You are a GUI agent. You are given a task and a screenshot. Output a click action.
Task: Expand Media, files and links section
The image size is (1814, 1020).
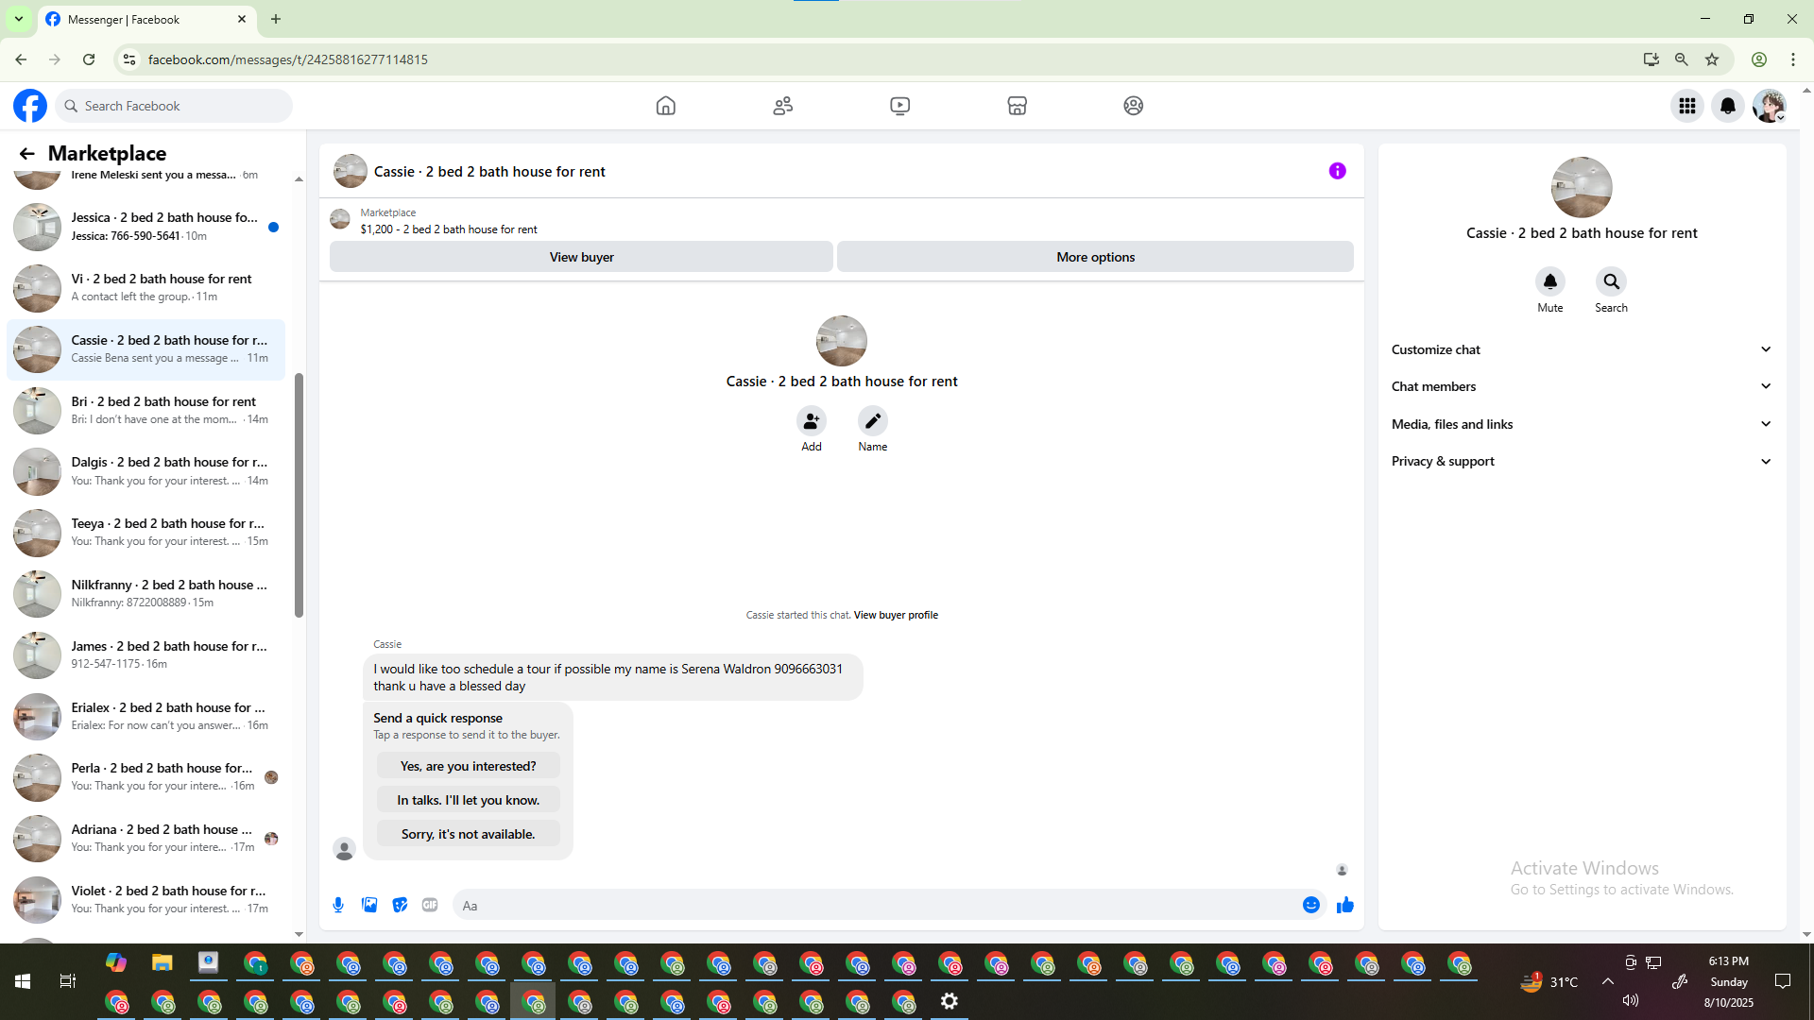tap(1581, 424)
